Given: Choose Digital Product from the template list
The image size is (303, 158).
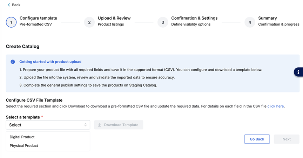Looking at the screenshot, I should tap(22, 137).
